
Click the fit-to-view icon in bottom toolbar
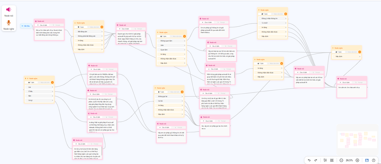coord(332,160)
